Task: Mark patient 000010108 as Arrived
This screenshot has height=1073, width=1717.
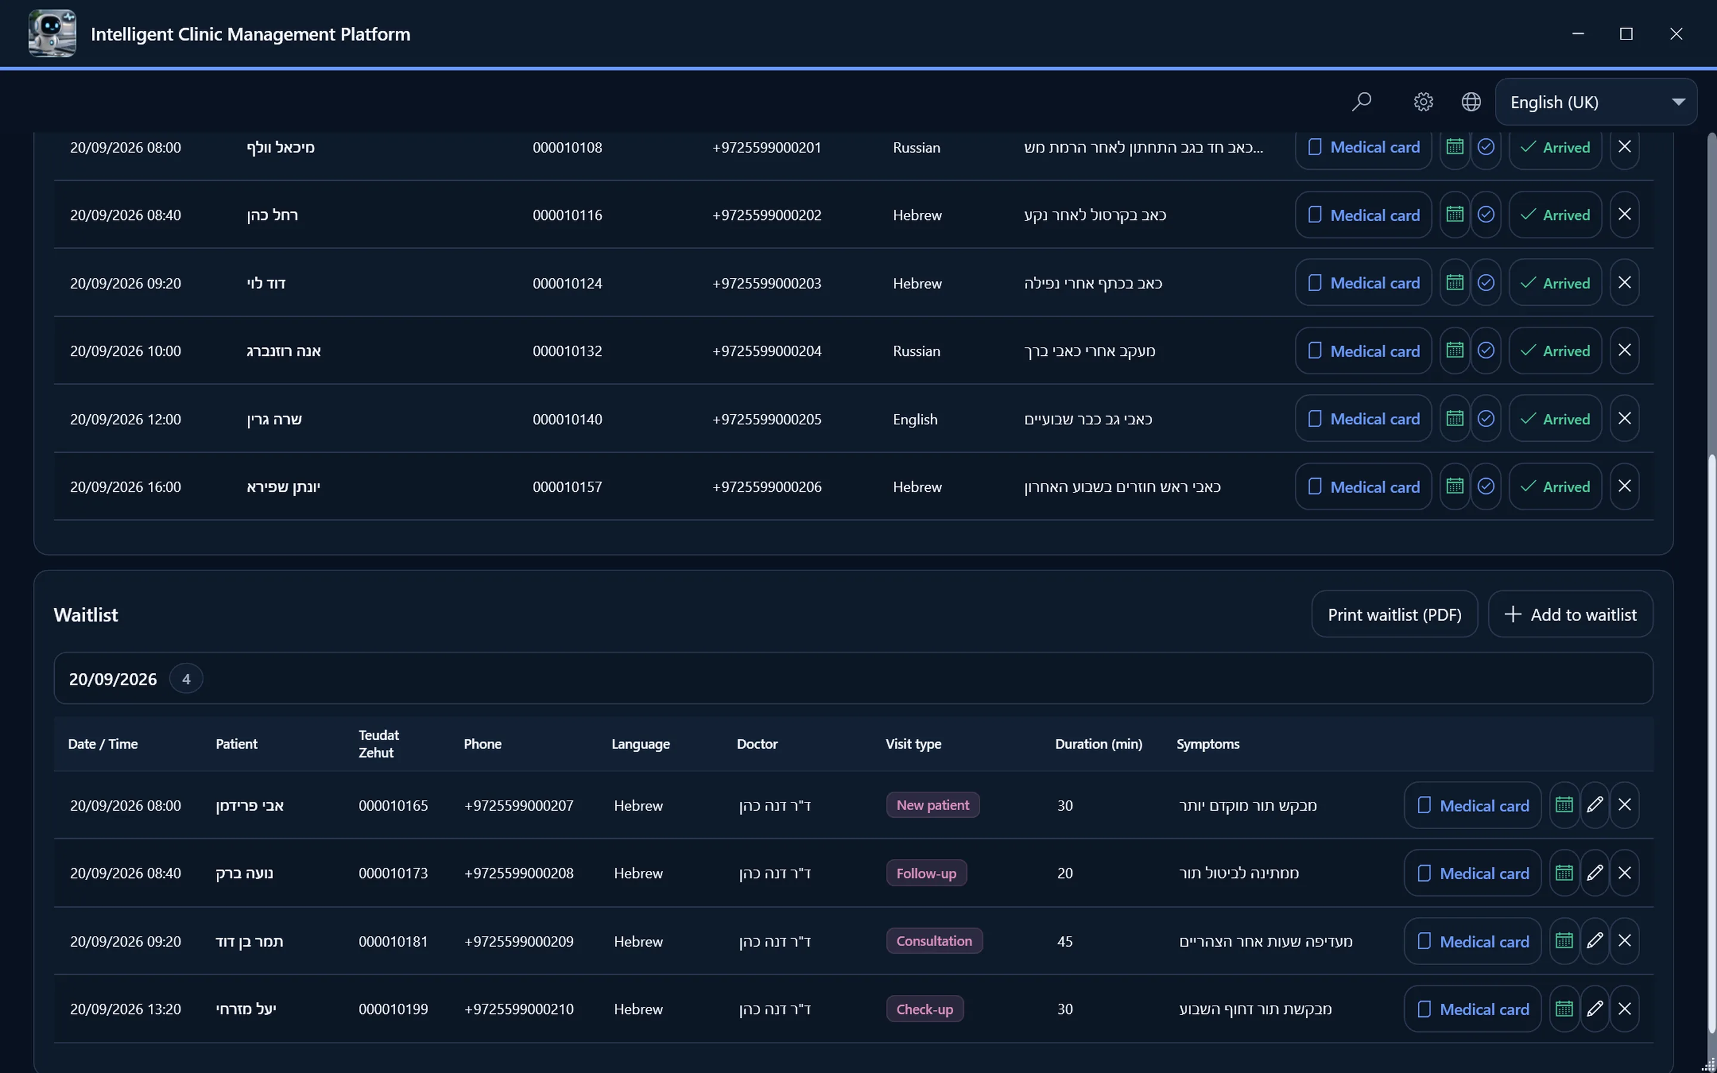Action: tap(1555, 147)
